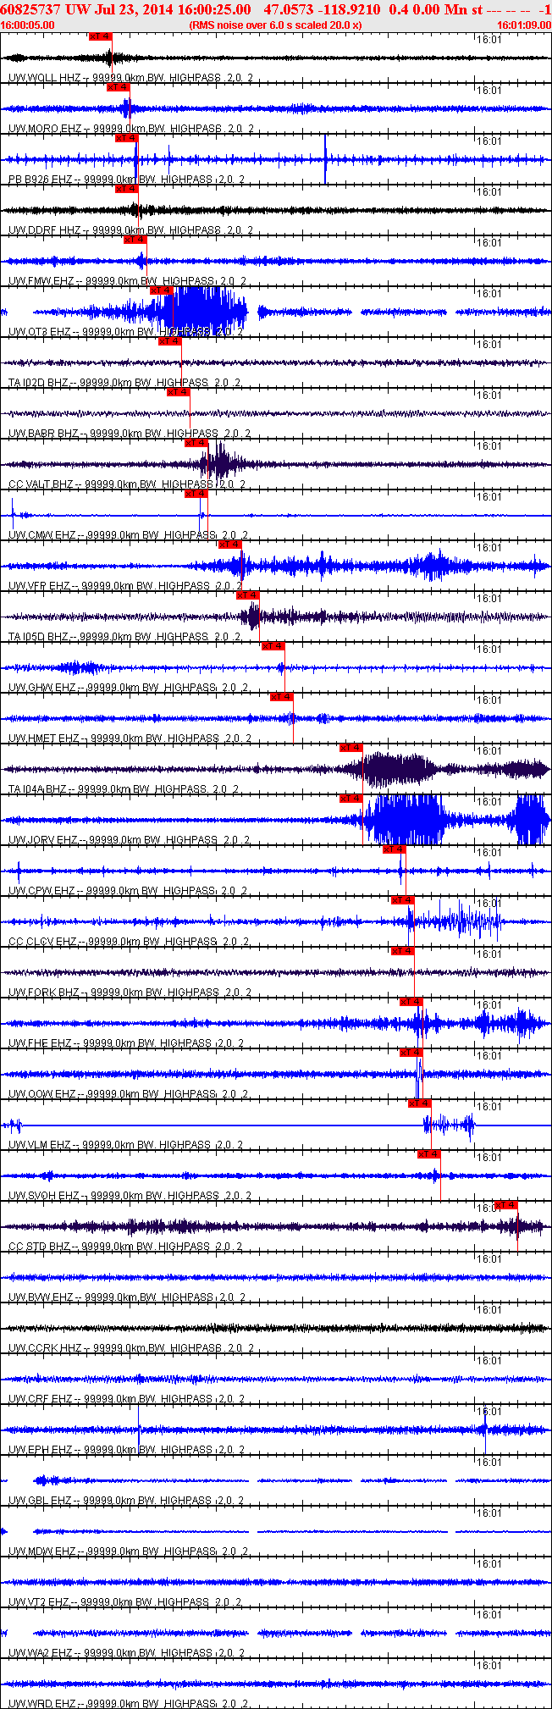The image size is (552, 1709).
Task: Click the 'TA.I02D BHZ' station label
Action: click(39, 383)
